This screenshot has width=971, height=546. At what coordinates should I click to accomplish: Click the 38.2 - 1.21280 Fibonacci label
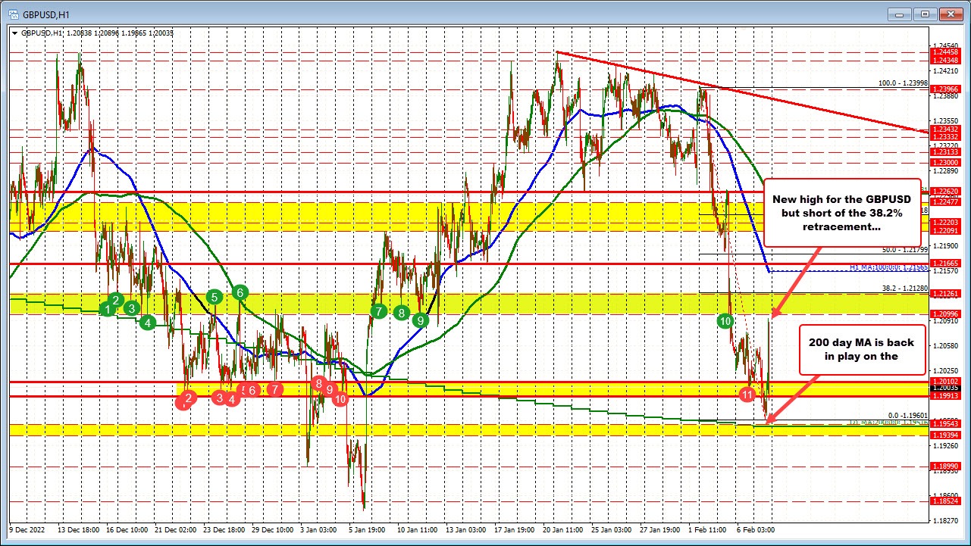click(x=904, y=289)
